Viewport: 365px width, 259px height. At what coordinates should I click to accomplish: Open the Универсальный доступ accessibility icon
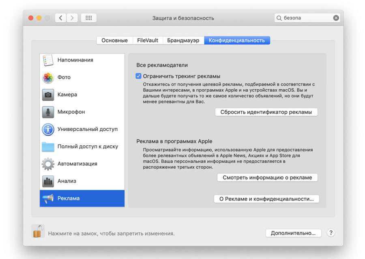click(48, 129)
